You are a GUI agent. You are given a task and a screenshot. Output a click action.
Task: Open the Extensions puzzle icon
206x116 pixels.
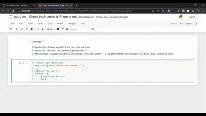188,11
